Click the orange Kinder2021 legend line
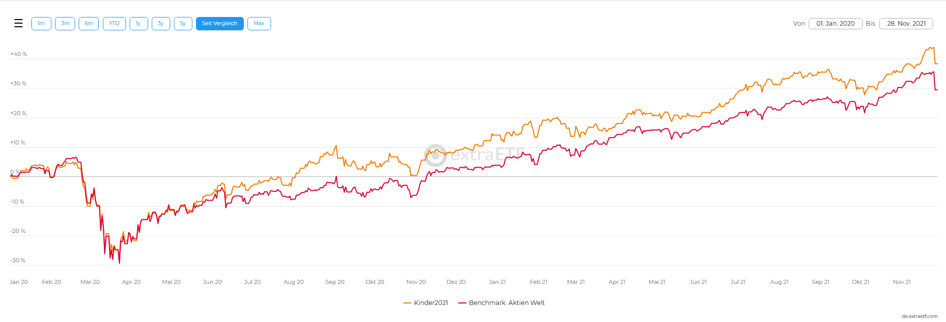Screen dimensions: 946x322 (x=407, y=303)
